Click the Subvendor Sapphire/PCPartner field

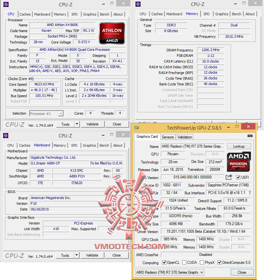[228, 185]
